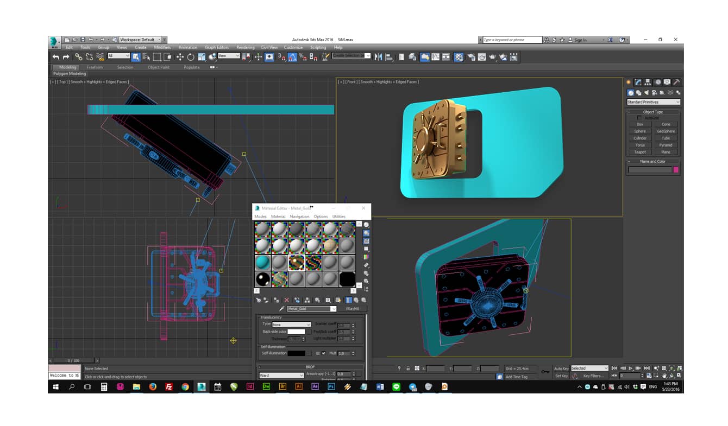Toggle Angle Snap in main toolbar
728x426 pixels.
pos(292,57)
